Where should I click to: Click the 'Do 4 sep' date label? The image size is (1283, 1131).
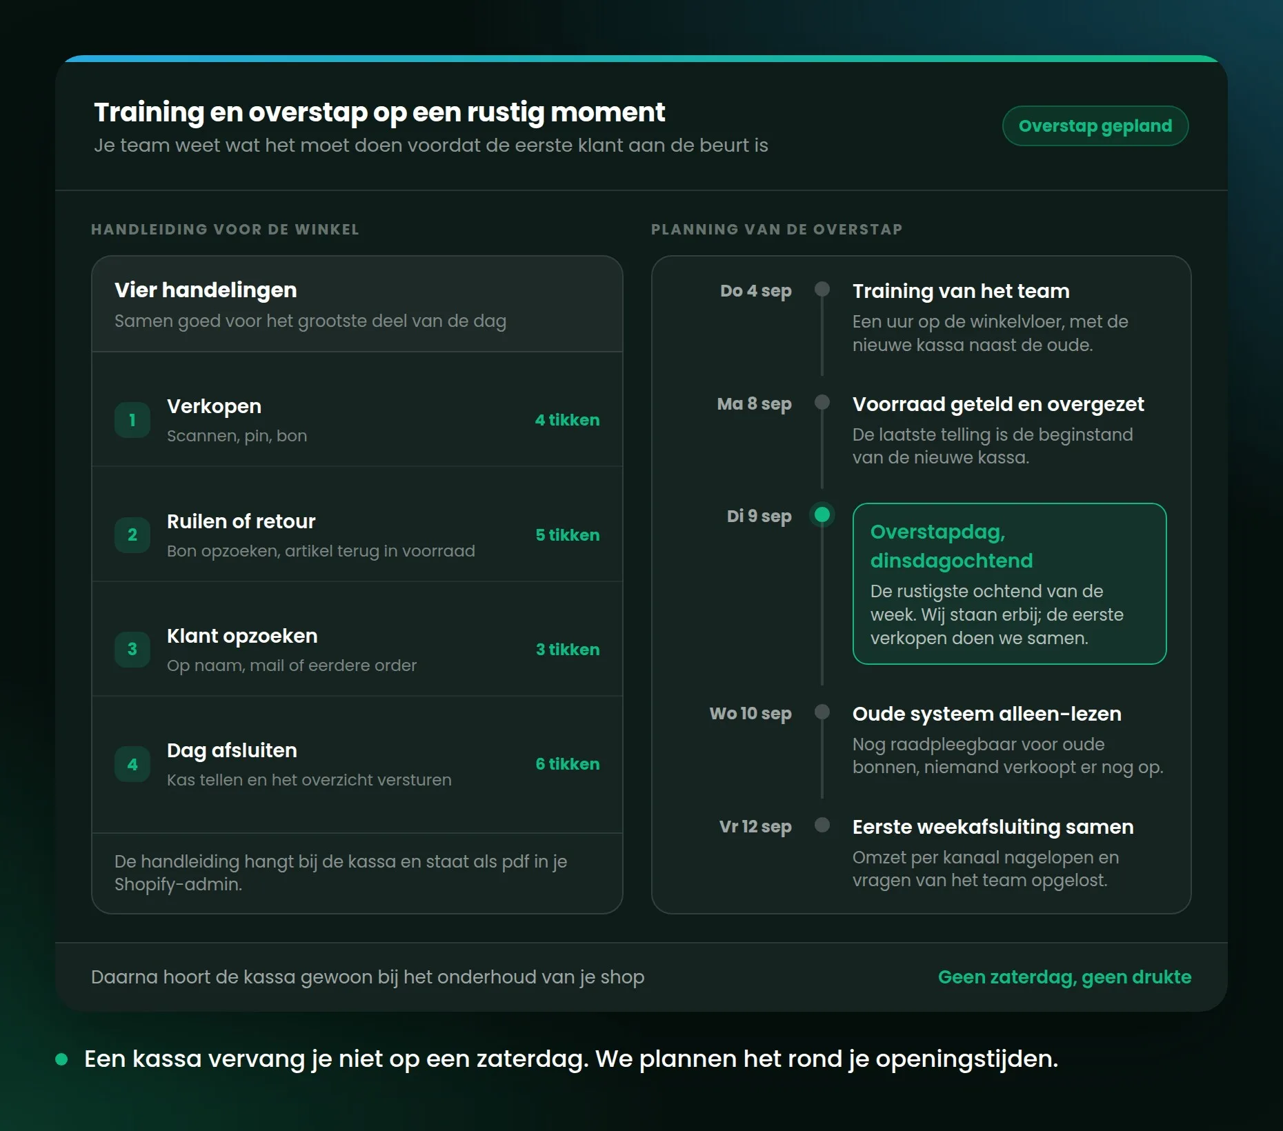(x=755, y=291)
